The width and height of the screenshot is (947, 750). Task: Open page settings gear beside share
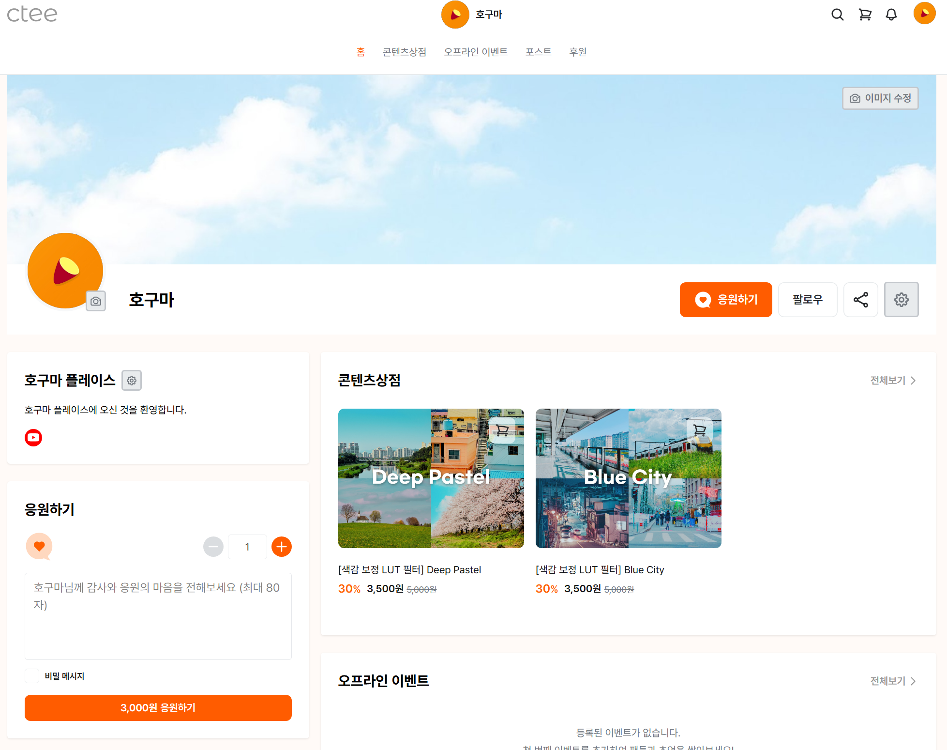tap(901, 300)
